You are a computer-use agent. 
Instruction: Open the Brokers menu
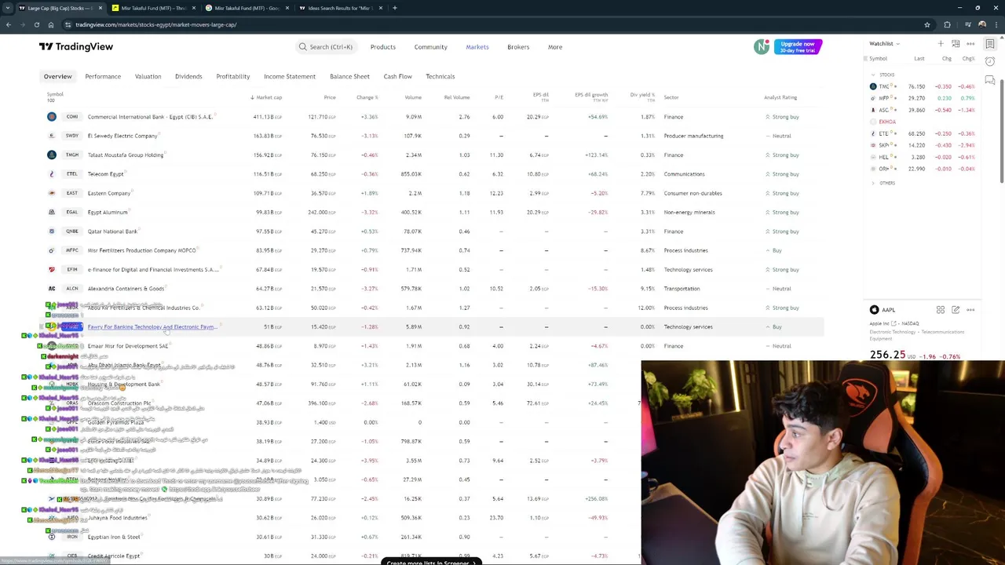[518, 47]
